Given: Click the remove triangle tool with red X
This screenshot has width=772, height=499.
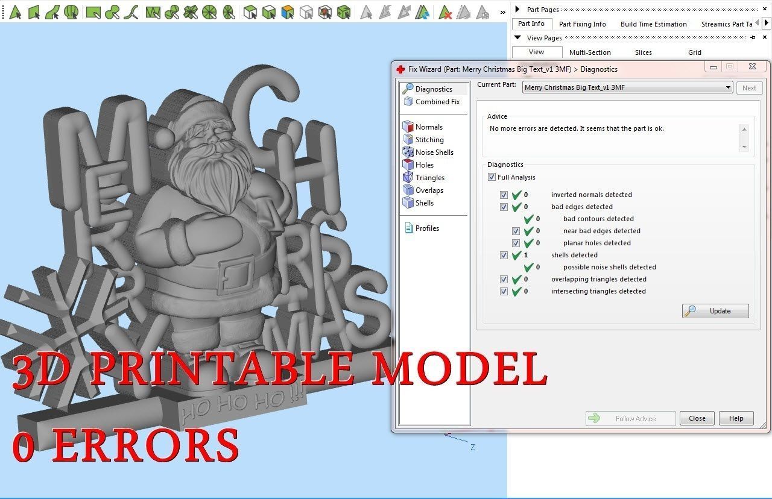Looking at the screenshot, I should click(x=445, y=11).
